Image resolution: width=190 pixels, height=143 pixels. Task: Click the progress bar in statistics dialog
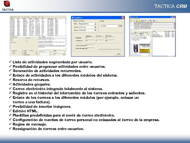(110, 49)
